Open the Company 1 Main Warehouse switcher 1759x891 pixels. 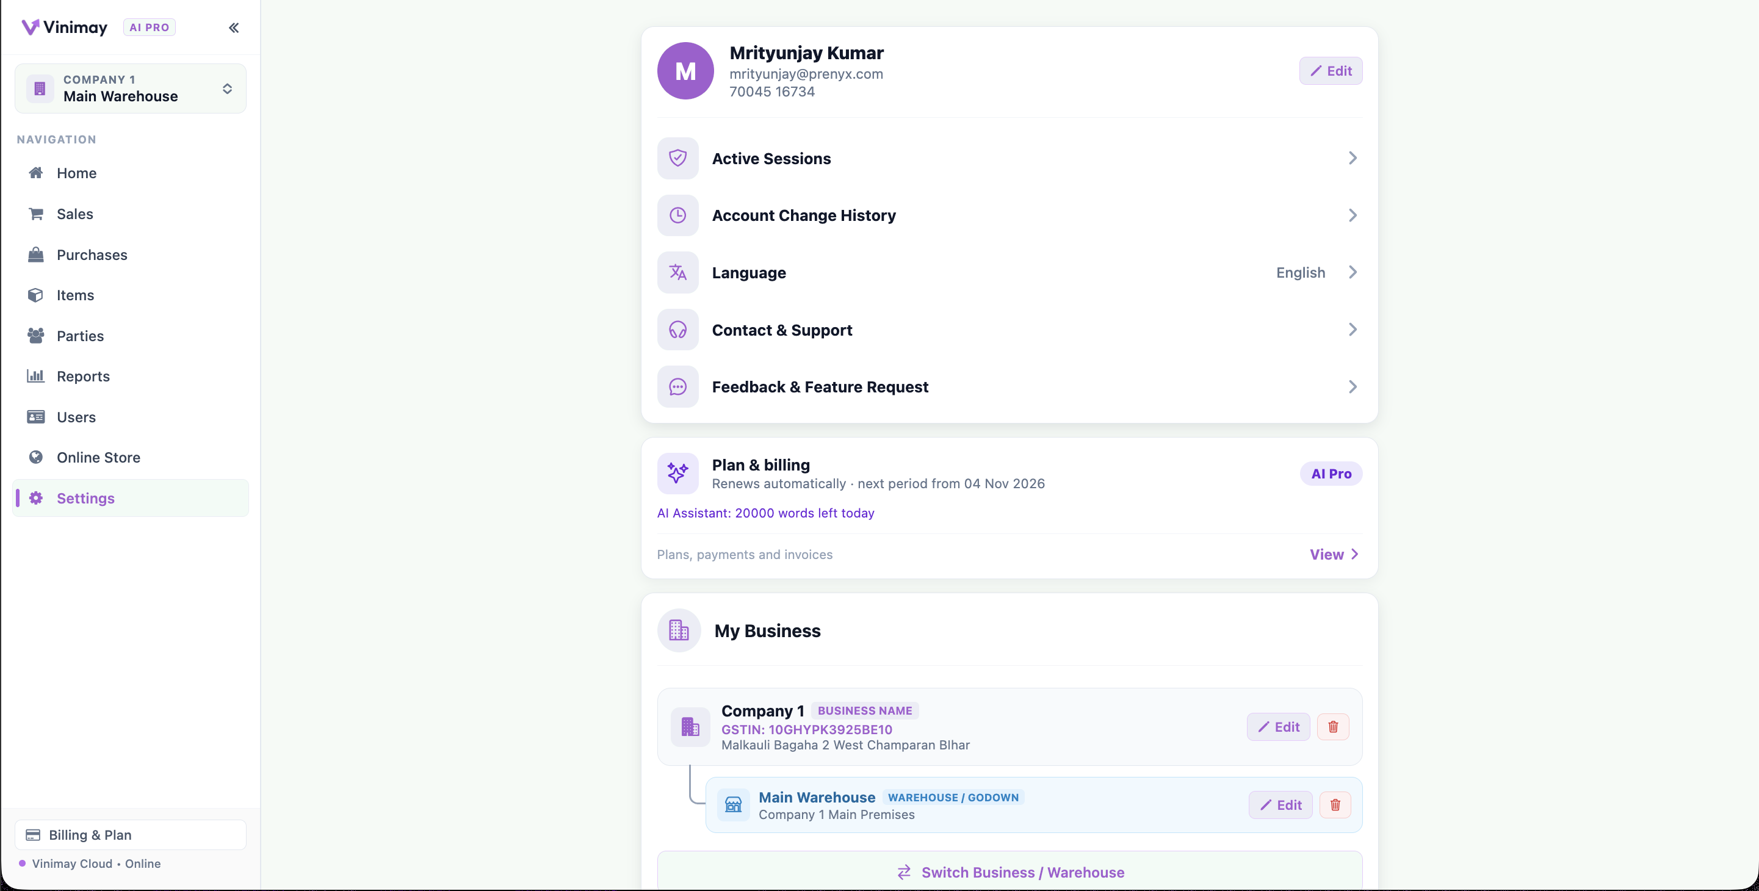(x=131, y=88)
